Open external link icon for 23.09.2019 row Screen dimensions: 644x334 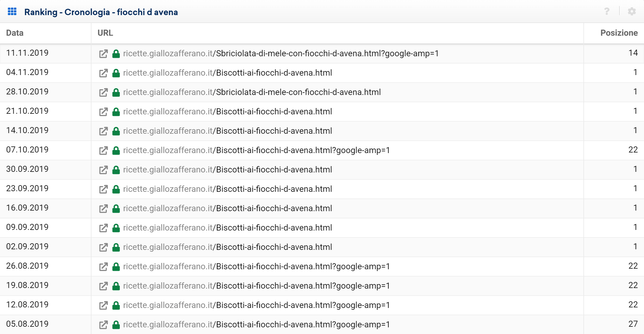tap(103, 189)
